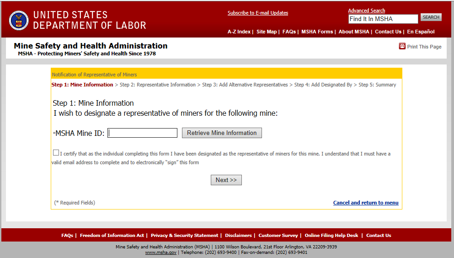Go to About MSHA in top navigation
This screenshot has height=258, width=454.
[x=353, y=32]
